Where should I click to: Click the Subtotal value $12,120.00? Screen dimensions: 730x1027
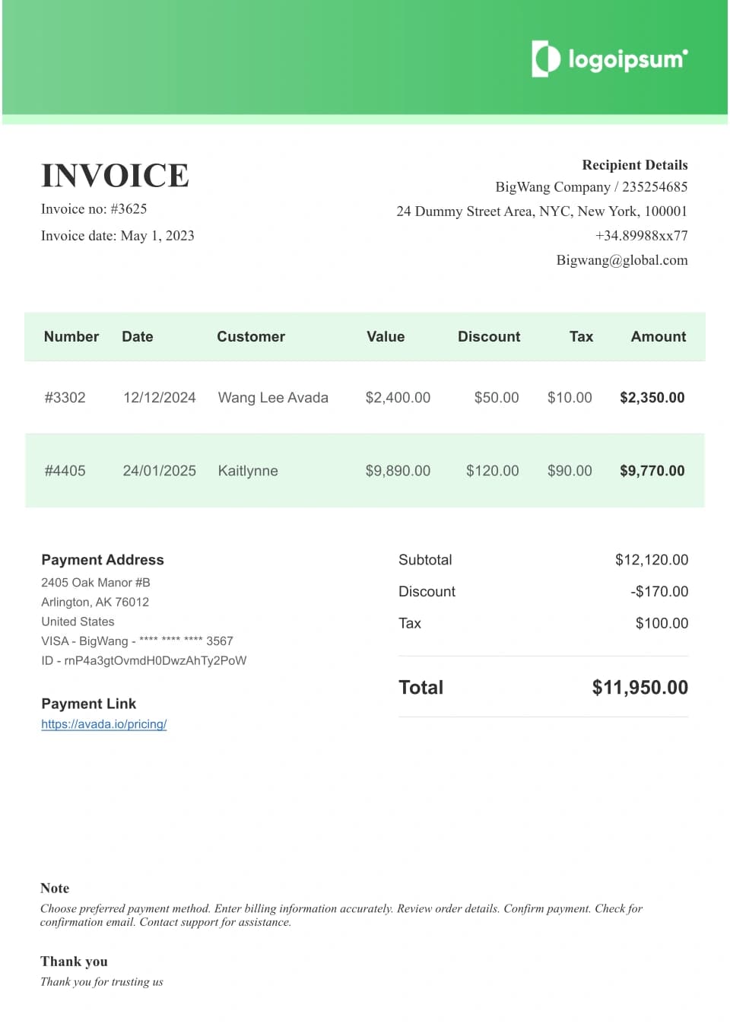click(x=651, y=560)
